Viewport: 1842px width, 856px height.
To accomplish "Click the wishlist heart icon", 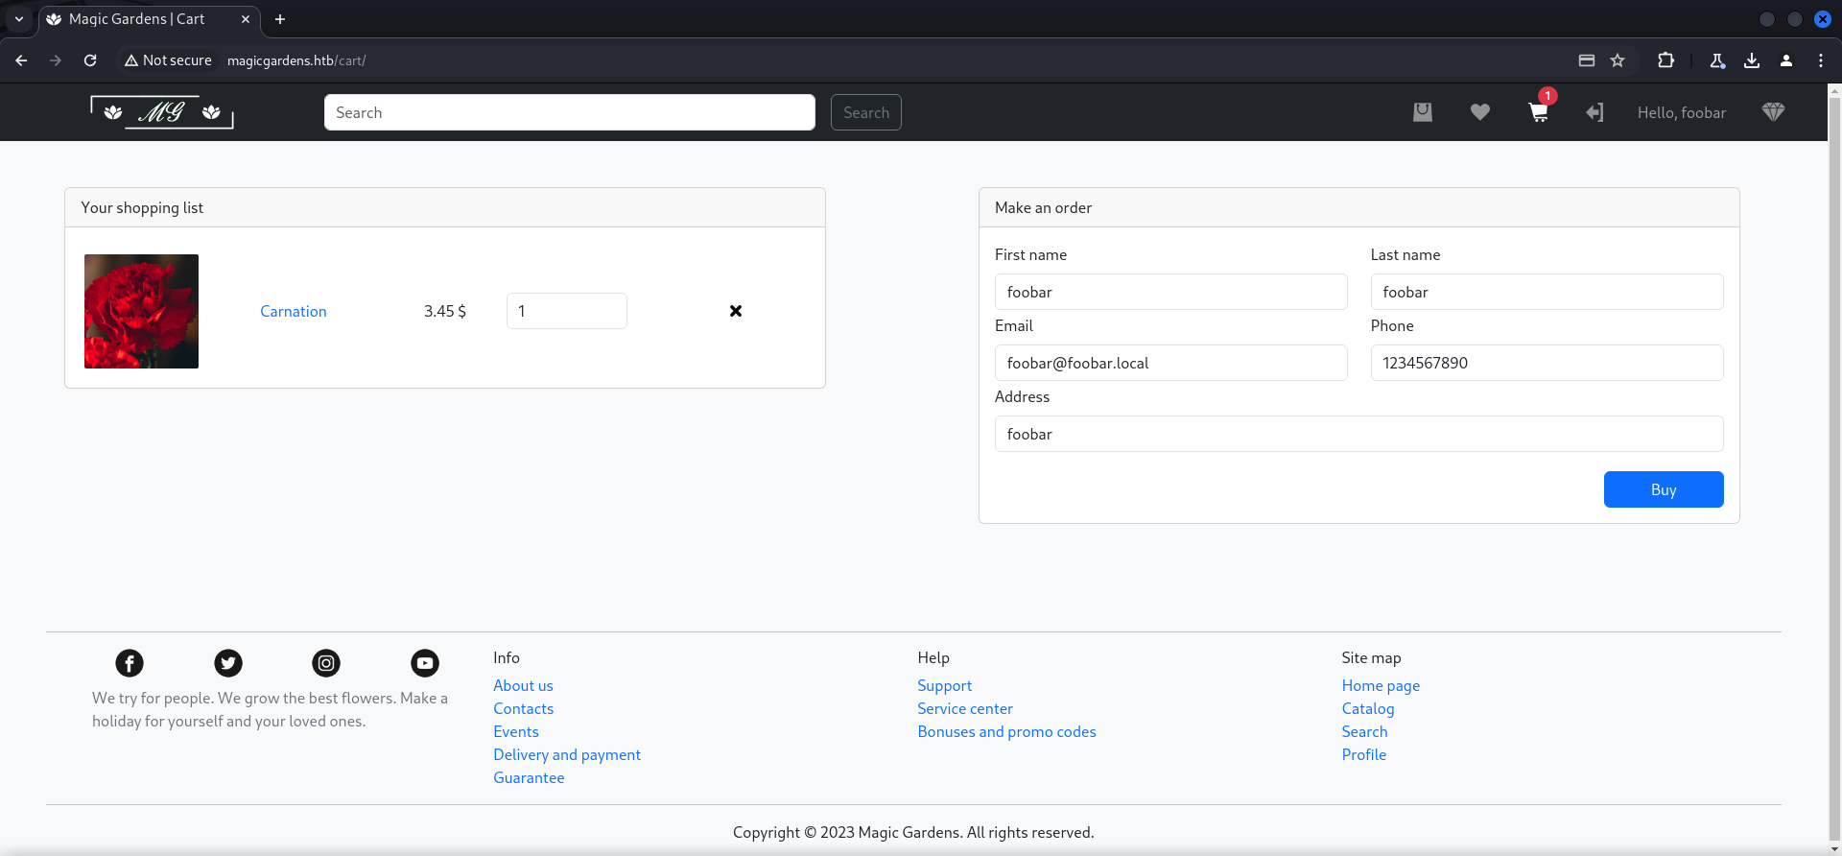I will [x=1479, y=112].
